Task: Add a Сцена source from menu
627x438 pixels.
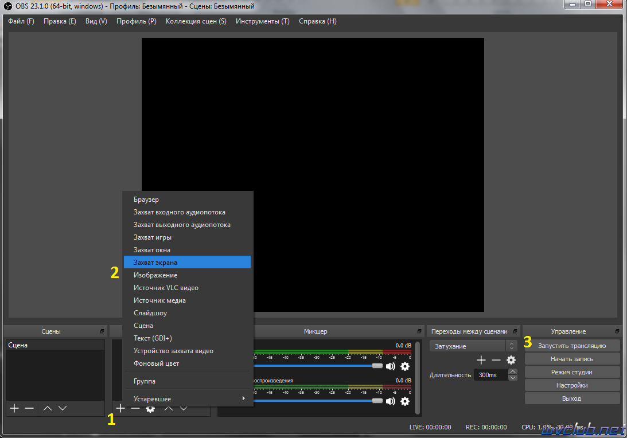Action: pyautogui.click(x=187, y=325)
